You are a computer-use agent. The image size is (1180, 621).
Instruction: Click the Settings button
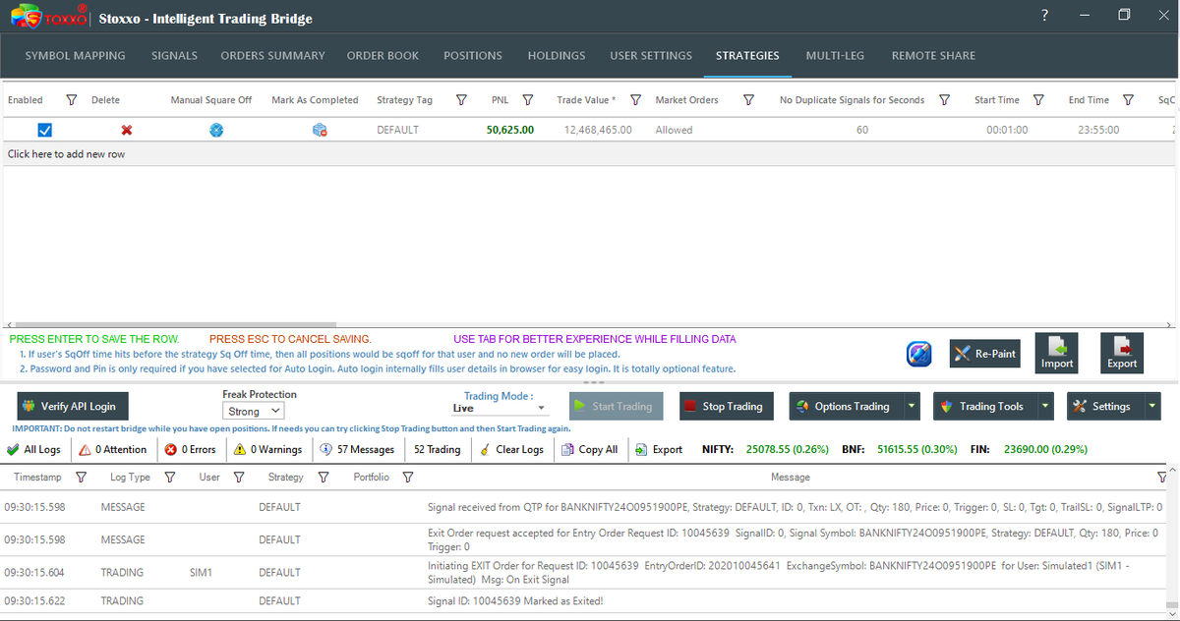pyautogui.click(x=1105, y=406)
